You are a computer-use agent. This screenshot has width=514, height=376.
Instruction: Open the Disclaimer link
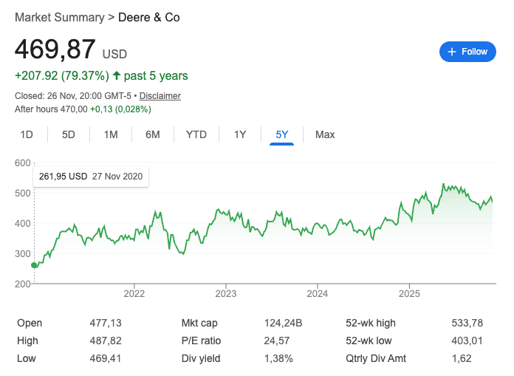point(160,96)
